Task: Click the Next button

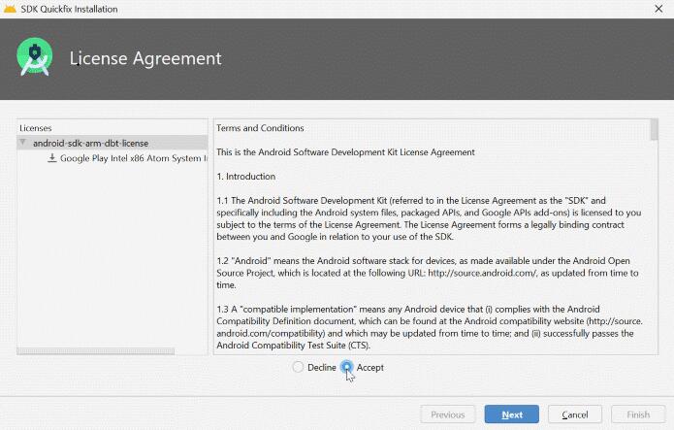Action: 511,414
